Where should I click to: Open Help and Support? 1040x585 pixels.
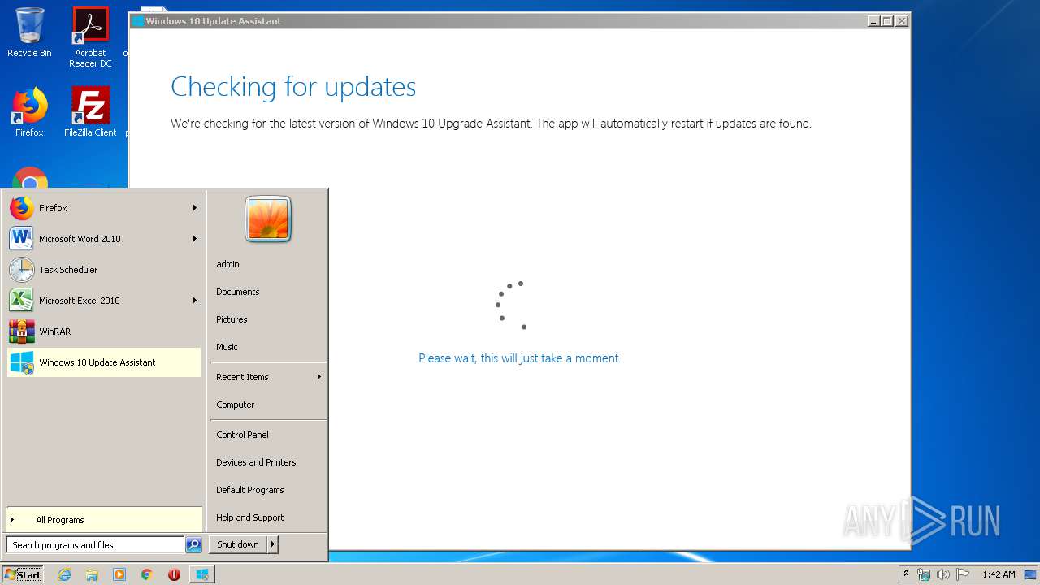click(x=250, y=518)
